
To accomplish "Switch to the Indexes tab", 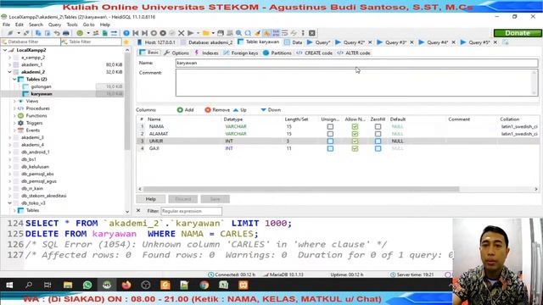I will [x=207, y=53].
